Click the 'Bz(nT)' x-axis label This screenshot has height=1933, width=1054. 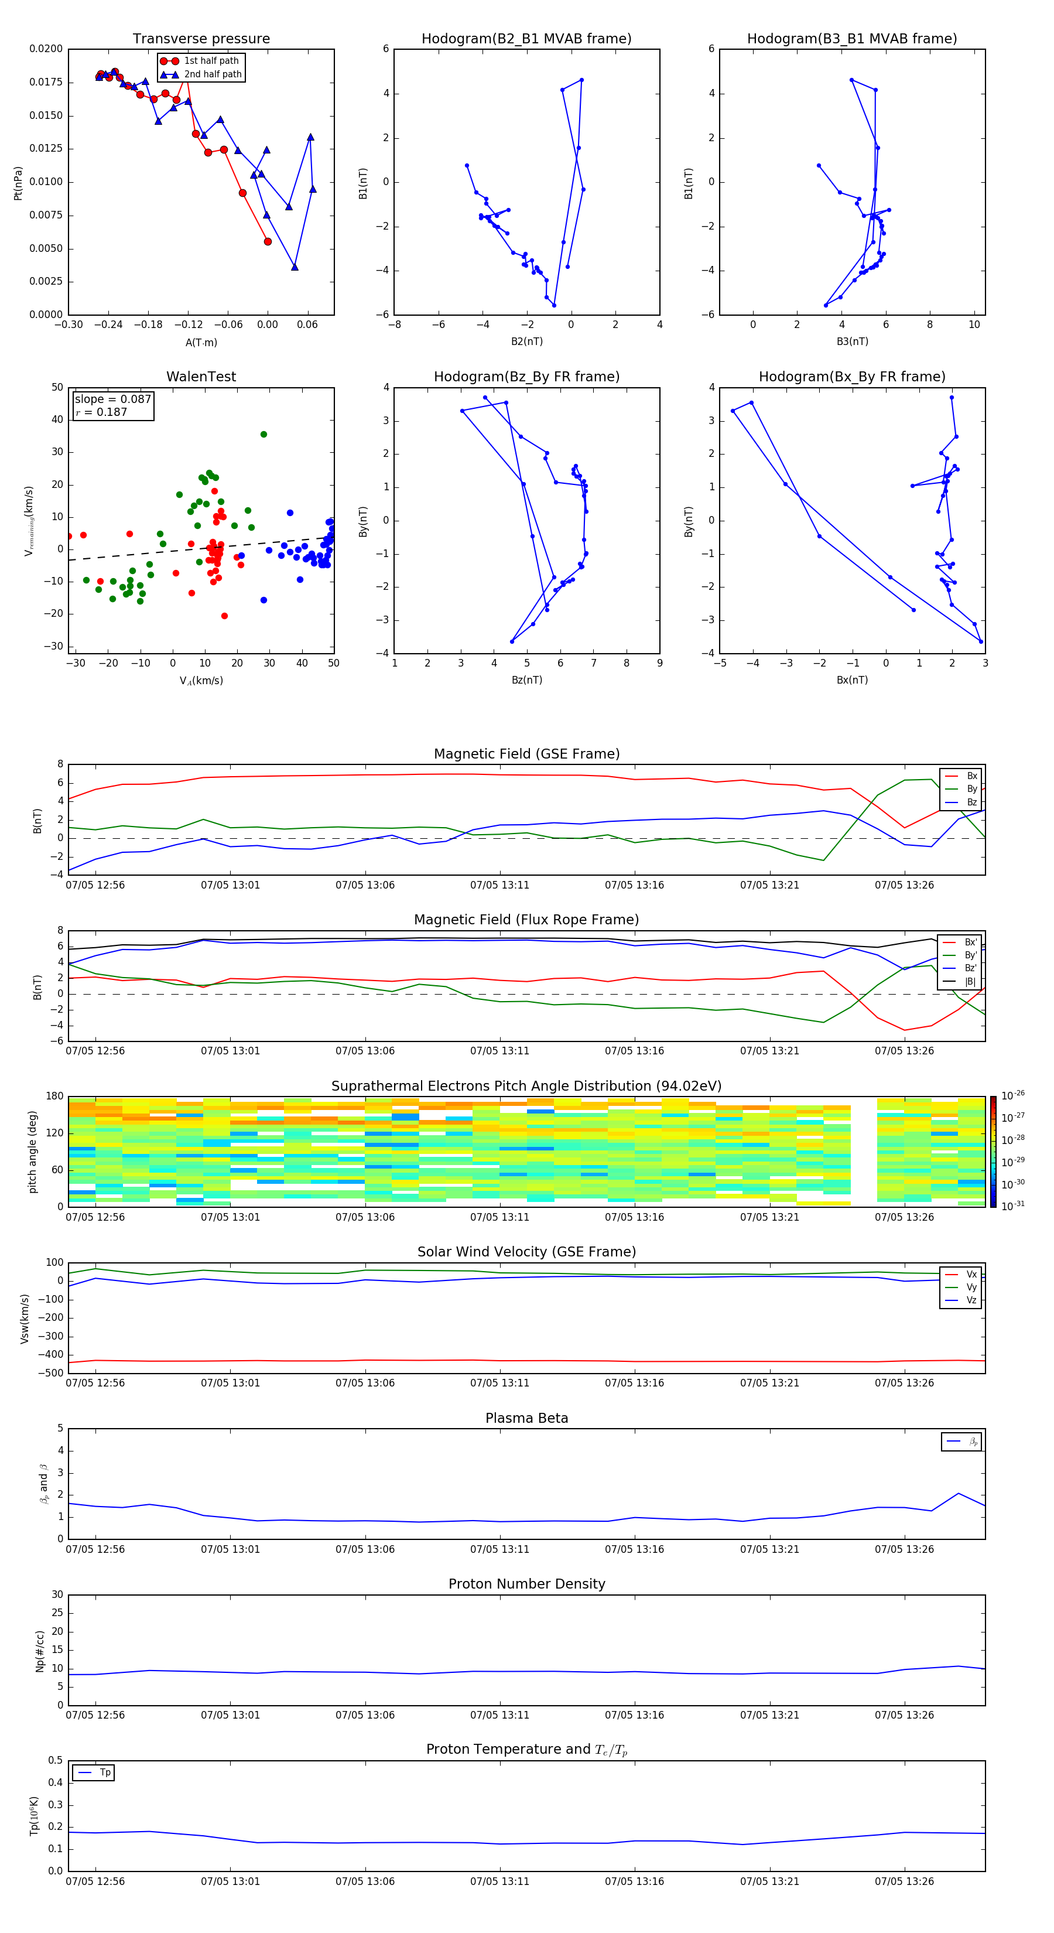pos(526,680)
